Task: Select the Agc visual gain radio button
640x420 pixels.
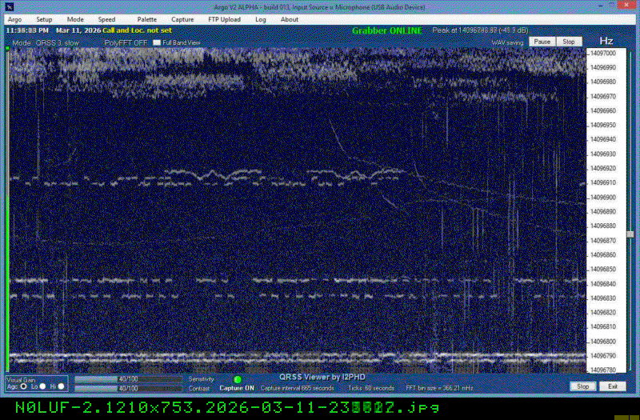Action: (23, 386)
